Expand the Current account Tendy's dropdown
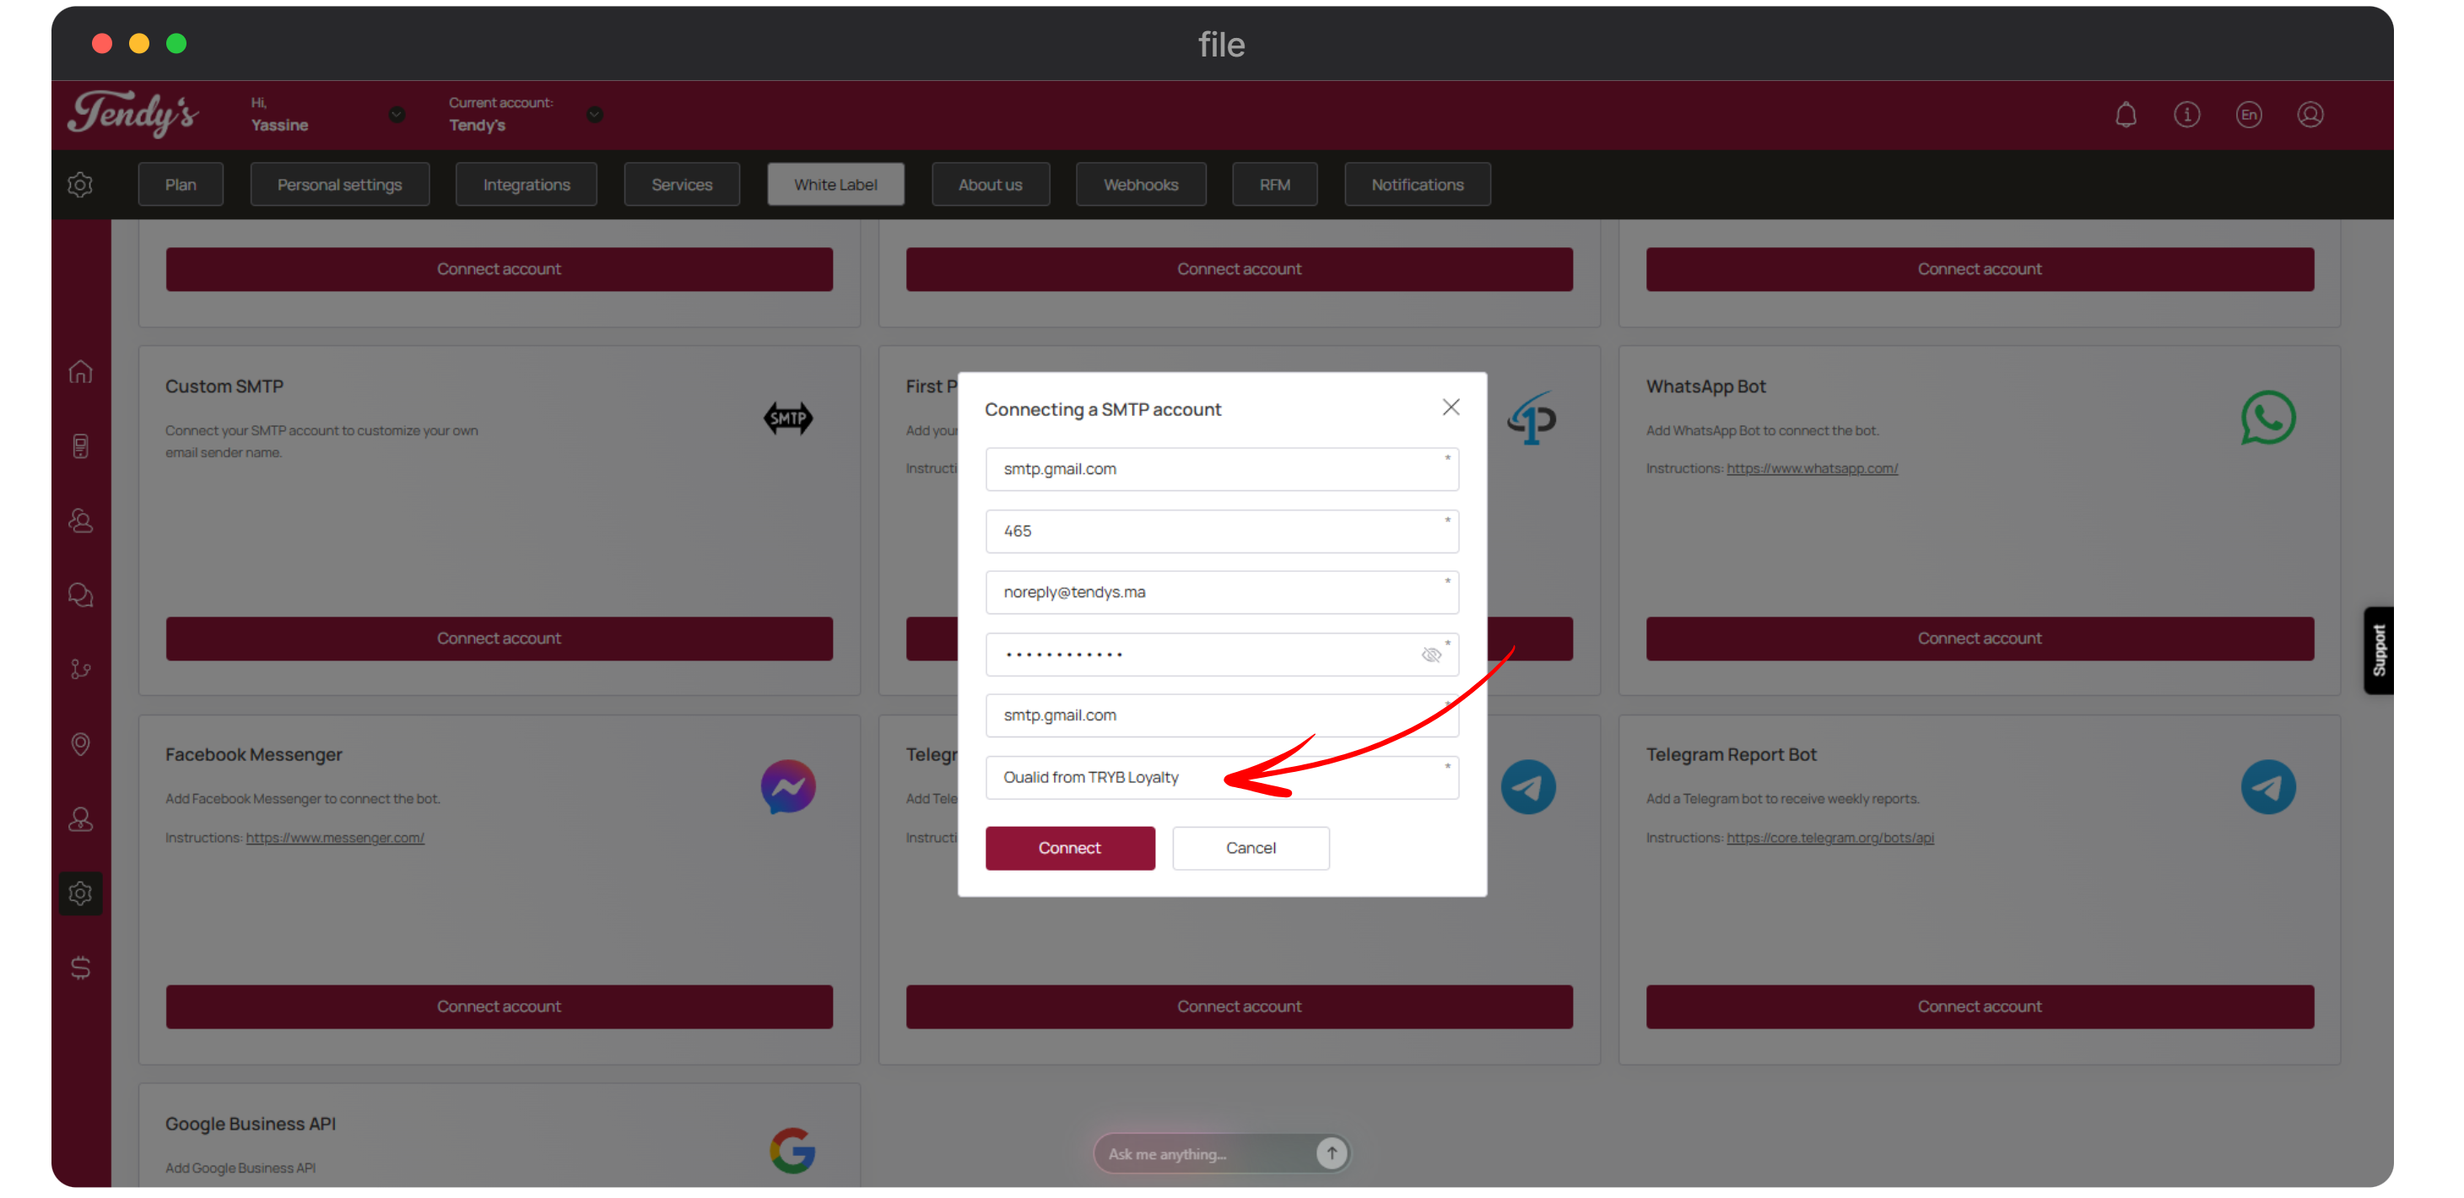 pyautogui.click(x=594, y=115)
